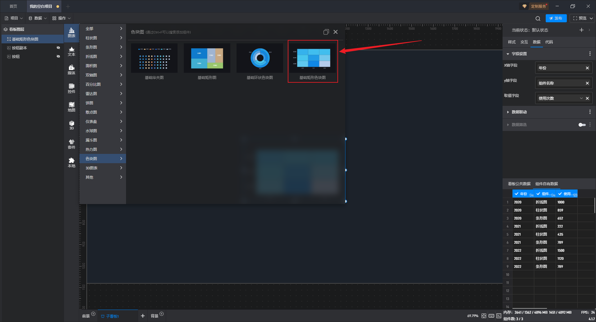The width and height of the screenshot is (596, 322).
Task: Close the 色块图 component popup
Action: click(336, 32)
